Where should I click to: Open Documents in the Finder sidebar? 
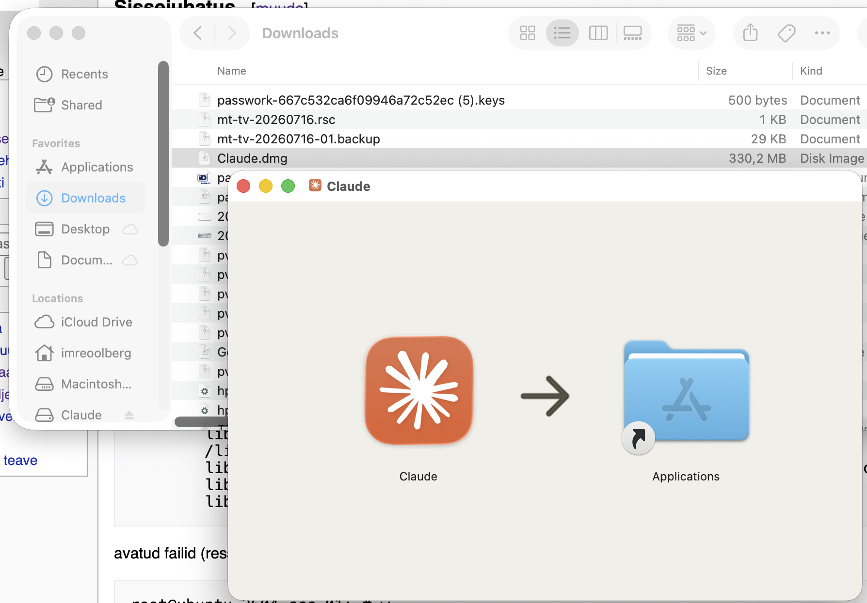[x=74, y=260]
